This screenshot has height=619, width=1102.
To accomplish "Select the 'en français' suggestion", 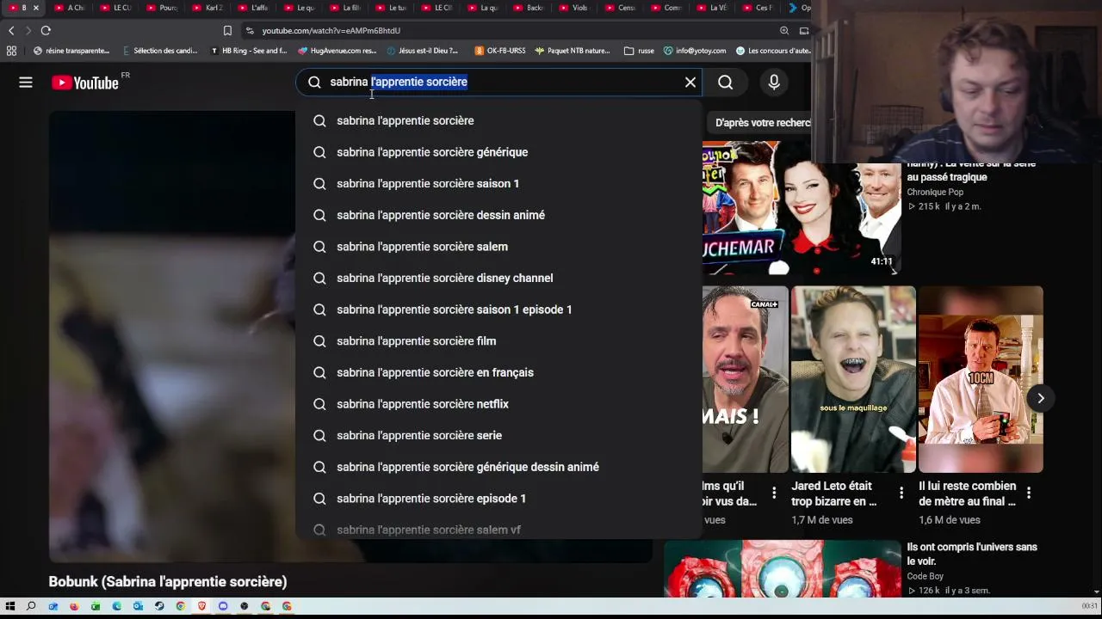I will point(498,372).
